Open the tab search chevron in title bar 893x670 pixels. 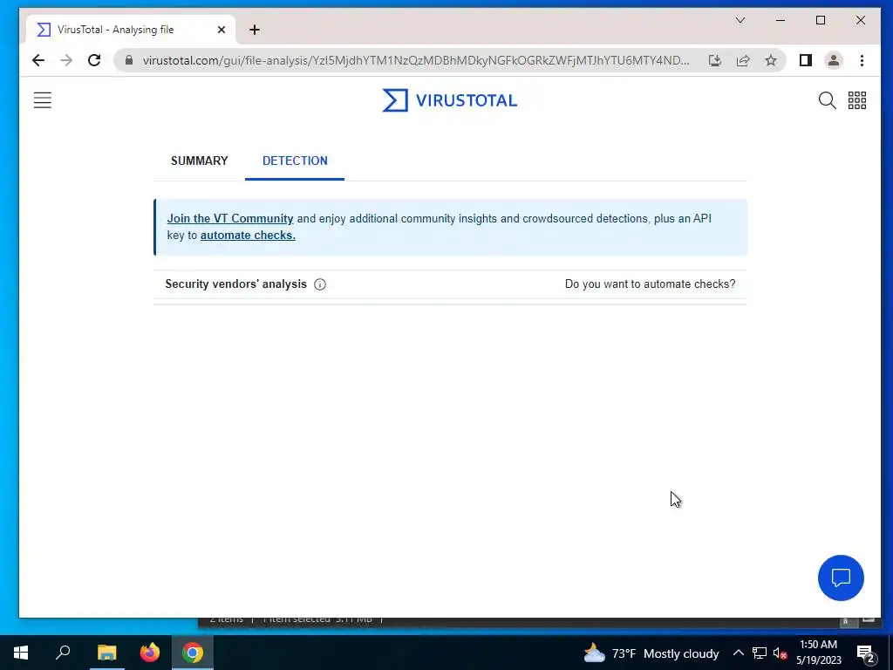coord(740,21)
